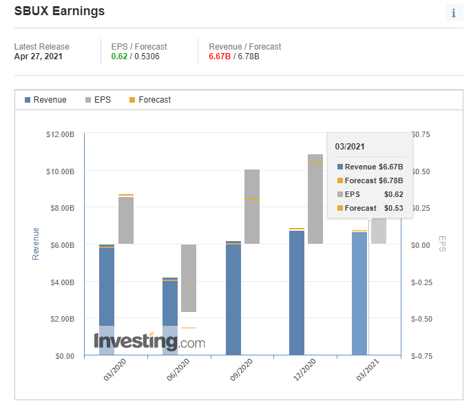Viewport: 471px width, 405px height.
Task: Click the tooltip Forecast $0.53 row
Action: pyautogui.click(x=370, y=208)
